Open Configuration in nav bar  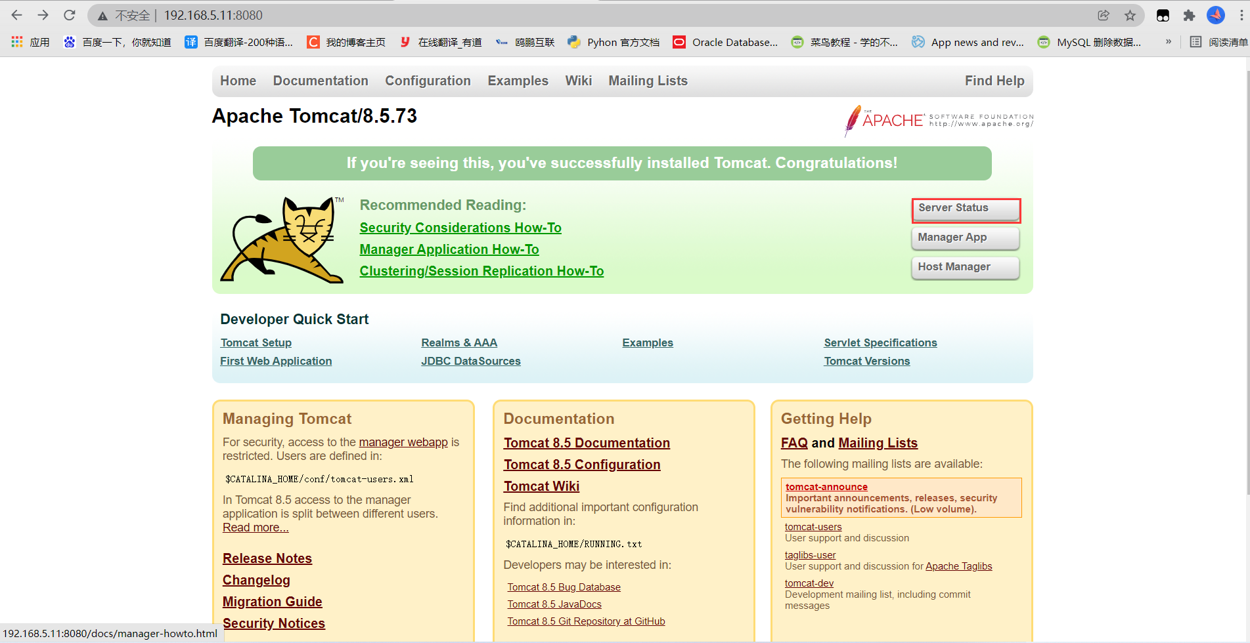pyautogui.click(x=428, y=81)
